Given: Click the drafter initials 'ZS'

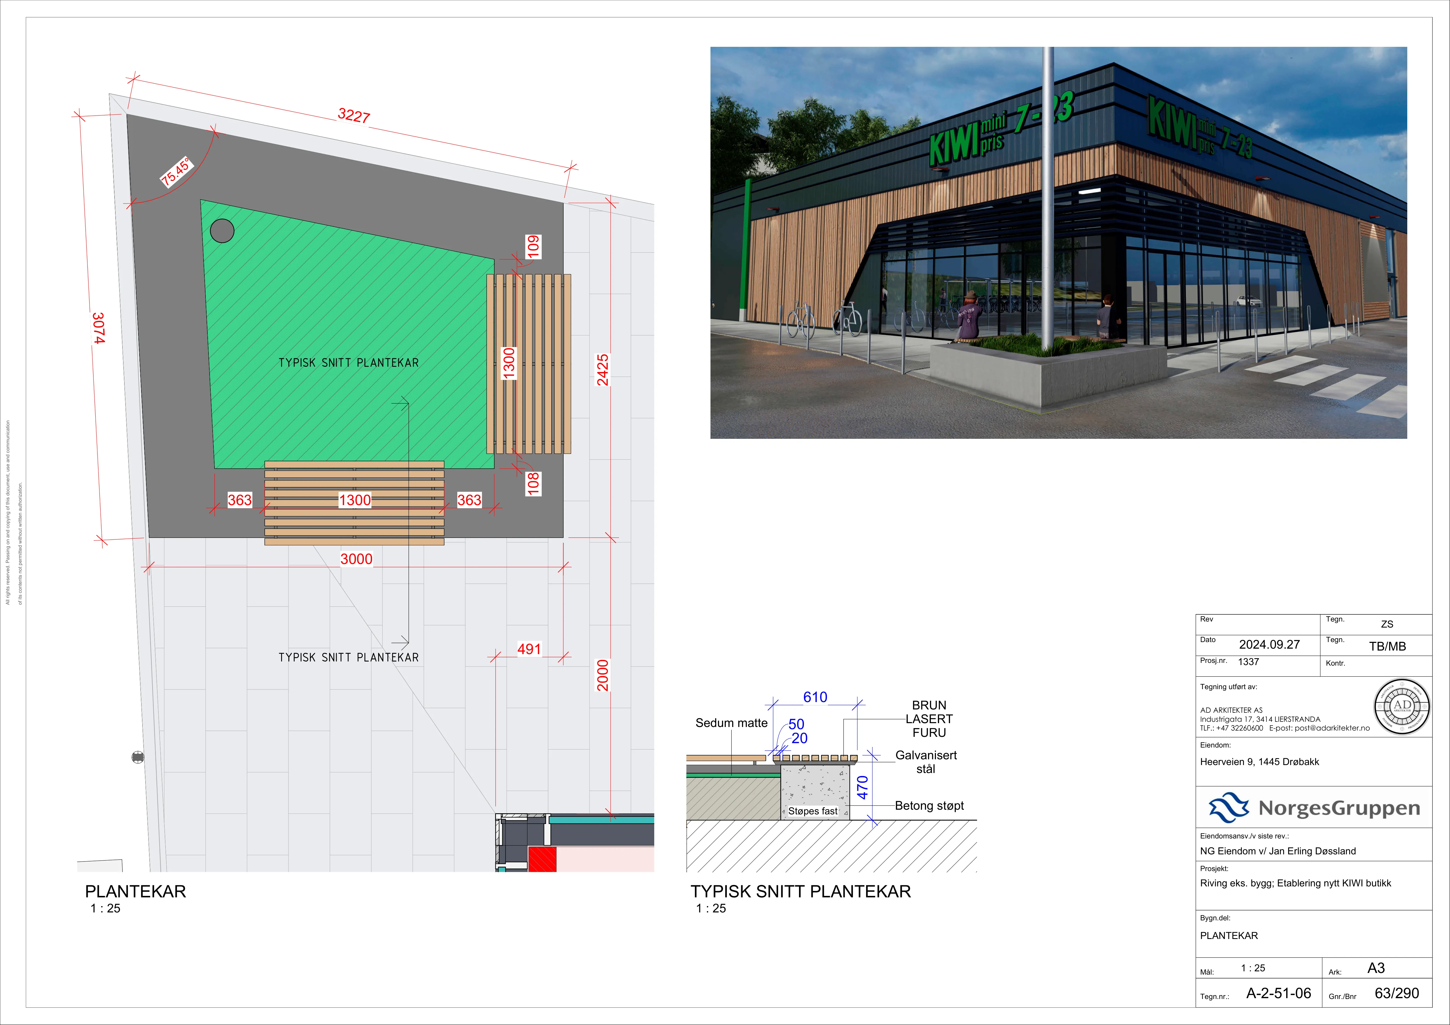Looking at the screenshot, I should [x=1387, y=624].
